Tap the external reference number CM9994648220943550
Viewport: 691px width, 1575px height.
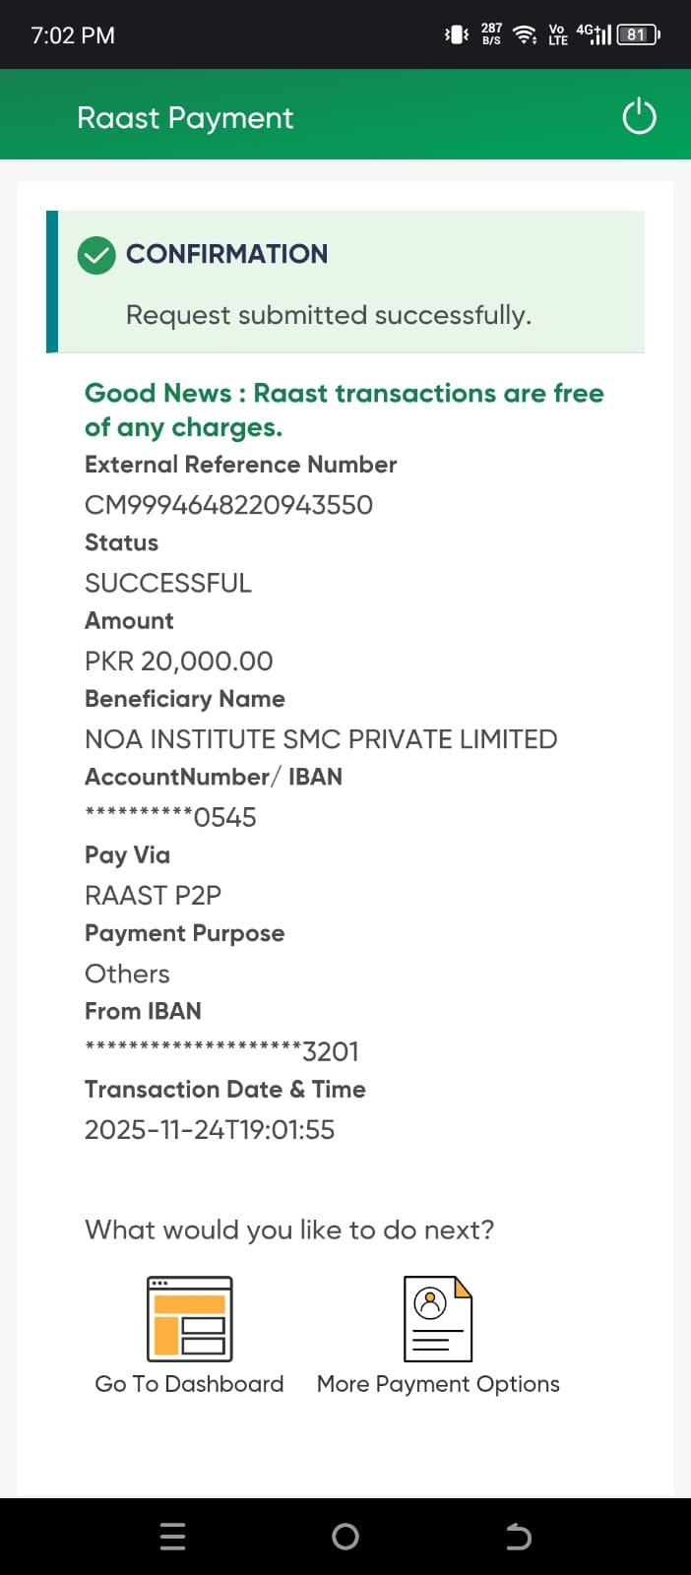(228, 505)
